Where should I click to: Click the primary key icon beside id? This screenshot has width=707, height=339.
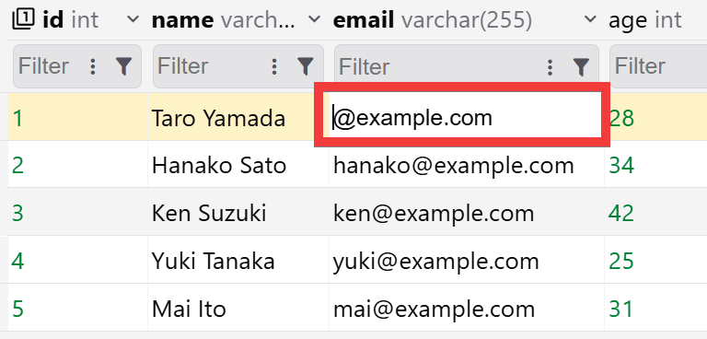tap(23, 19)
